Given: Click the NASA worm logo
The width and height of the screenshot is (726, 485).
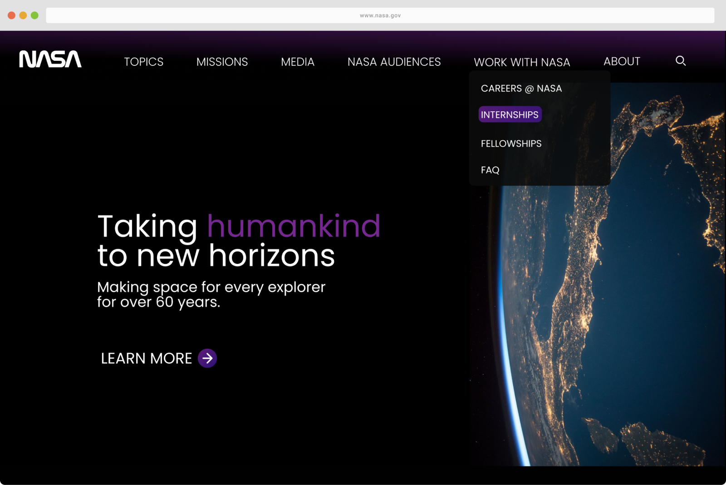Looking at the screenshot, I should pos(50,59).
